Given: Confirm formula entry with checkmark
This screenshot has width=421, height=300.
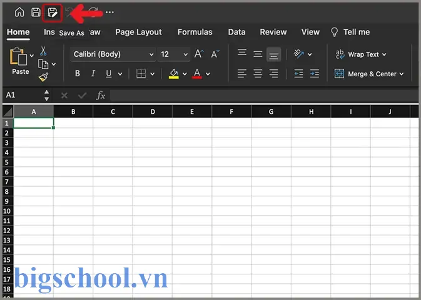Looking at the screenshot, I should click(x=82, y=95).
